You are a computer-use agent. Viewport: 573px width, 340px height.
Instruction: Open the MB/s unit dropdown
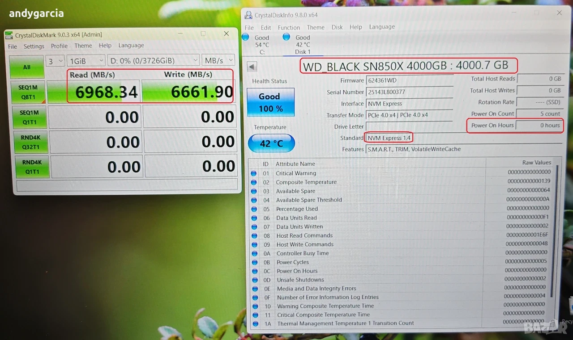click(x=218, y=60)
